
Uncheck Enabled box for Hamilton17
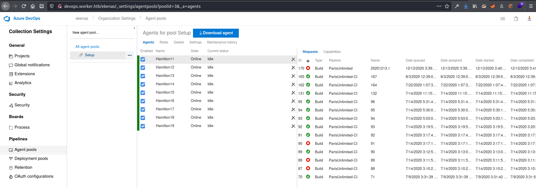[143, 109]
